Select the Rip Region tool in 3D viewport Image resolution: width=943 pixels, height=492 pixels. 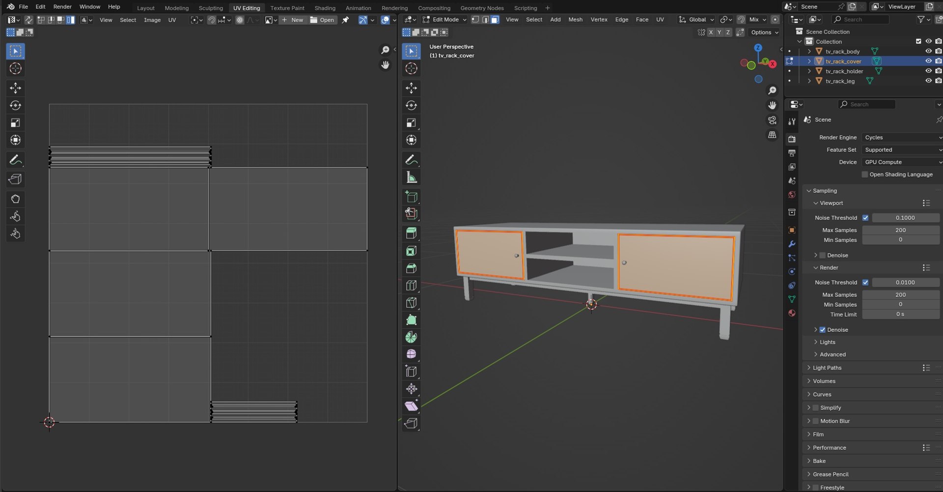click(411, 423)
